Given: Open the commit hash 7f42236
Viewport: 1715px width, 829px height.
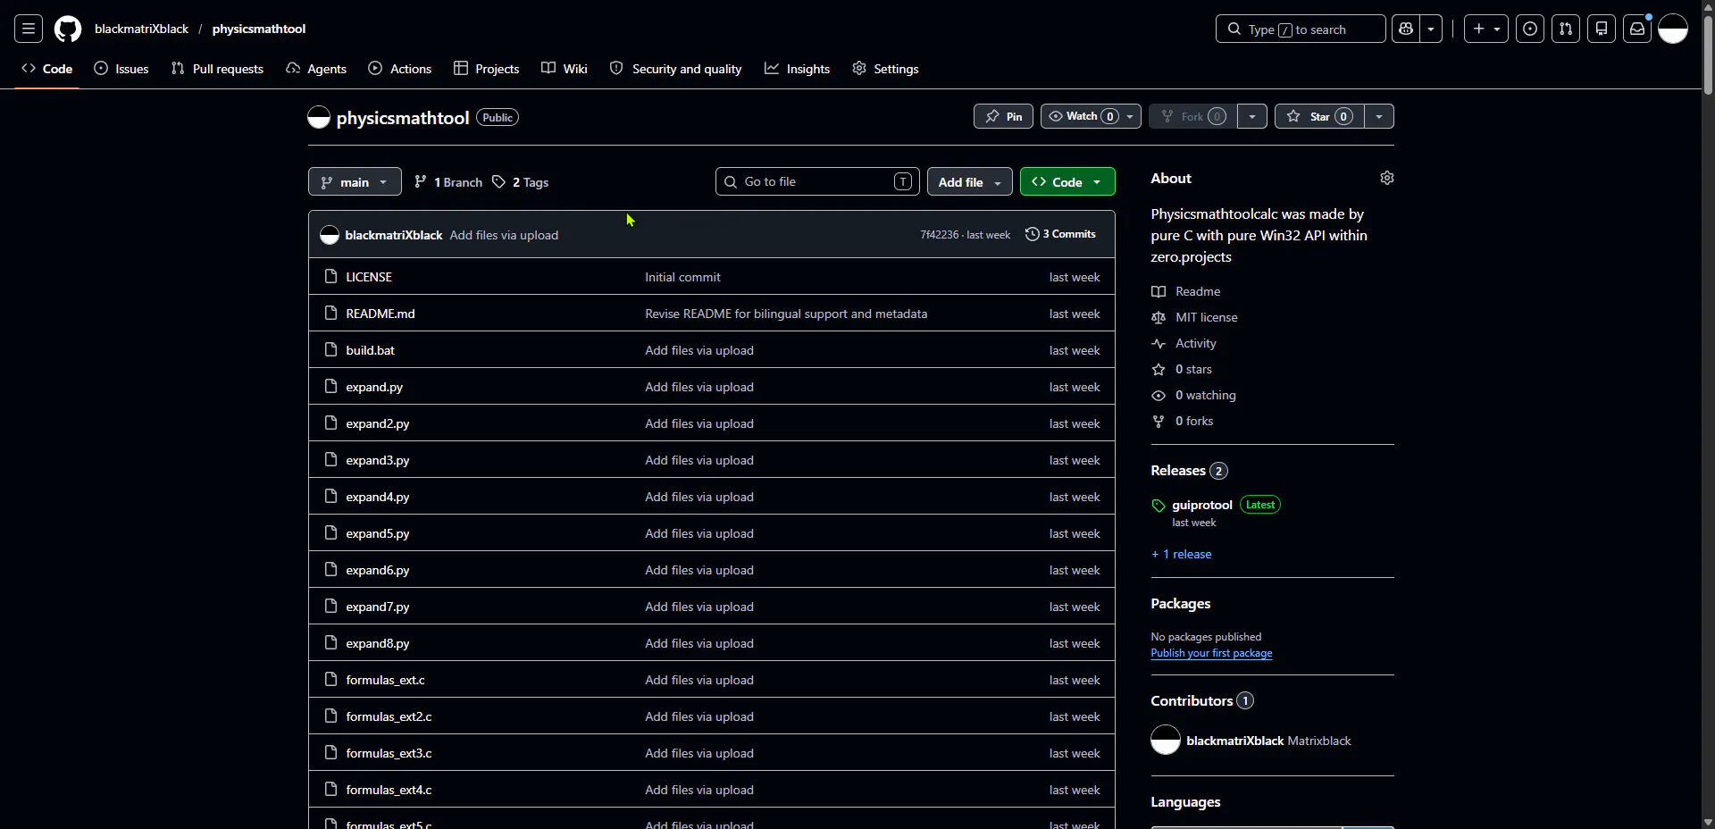Looking at the screenshot, I should point(939,235).
